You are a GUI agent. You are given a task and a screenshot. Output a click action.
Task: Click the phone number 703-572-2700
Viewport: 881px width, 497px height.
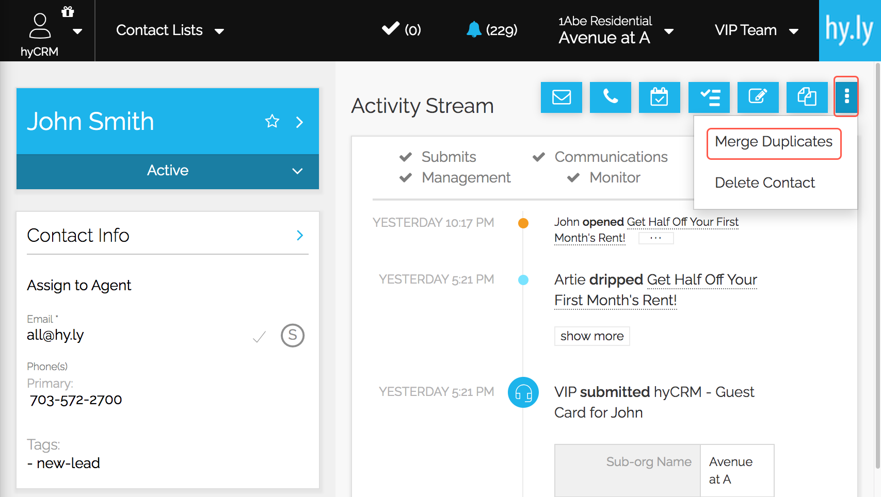76,400
